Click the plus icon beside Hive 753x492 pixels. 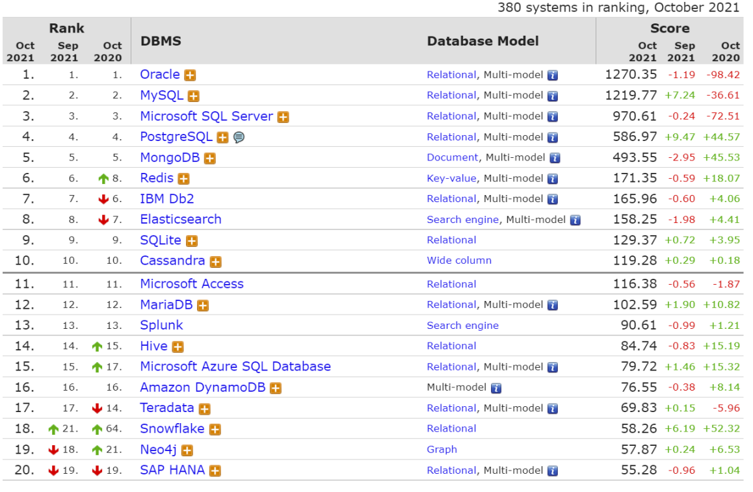point(178,347)
